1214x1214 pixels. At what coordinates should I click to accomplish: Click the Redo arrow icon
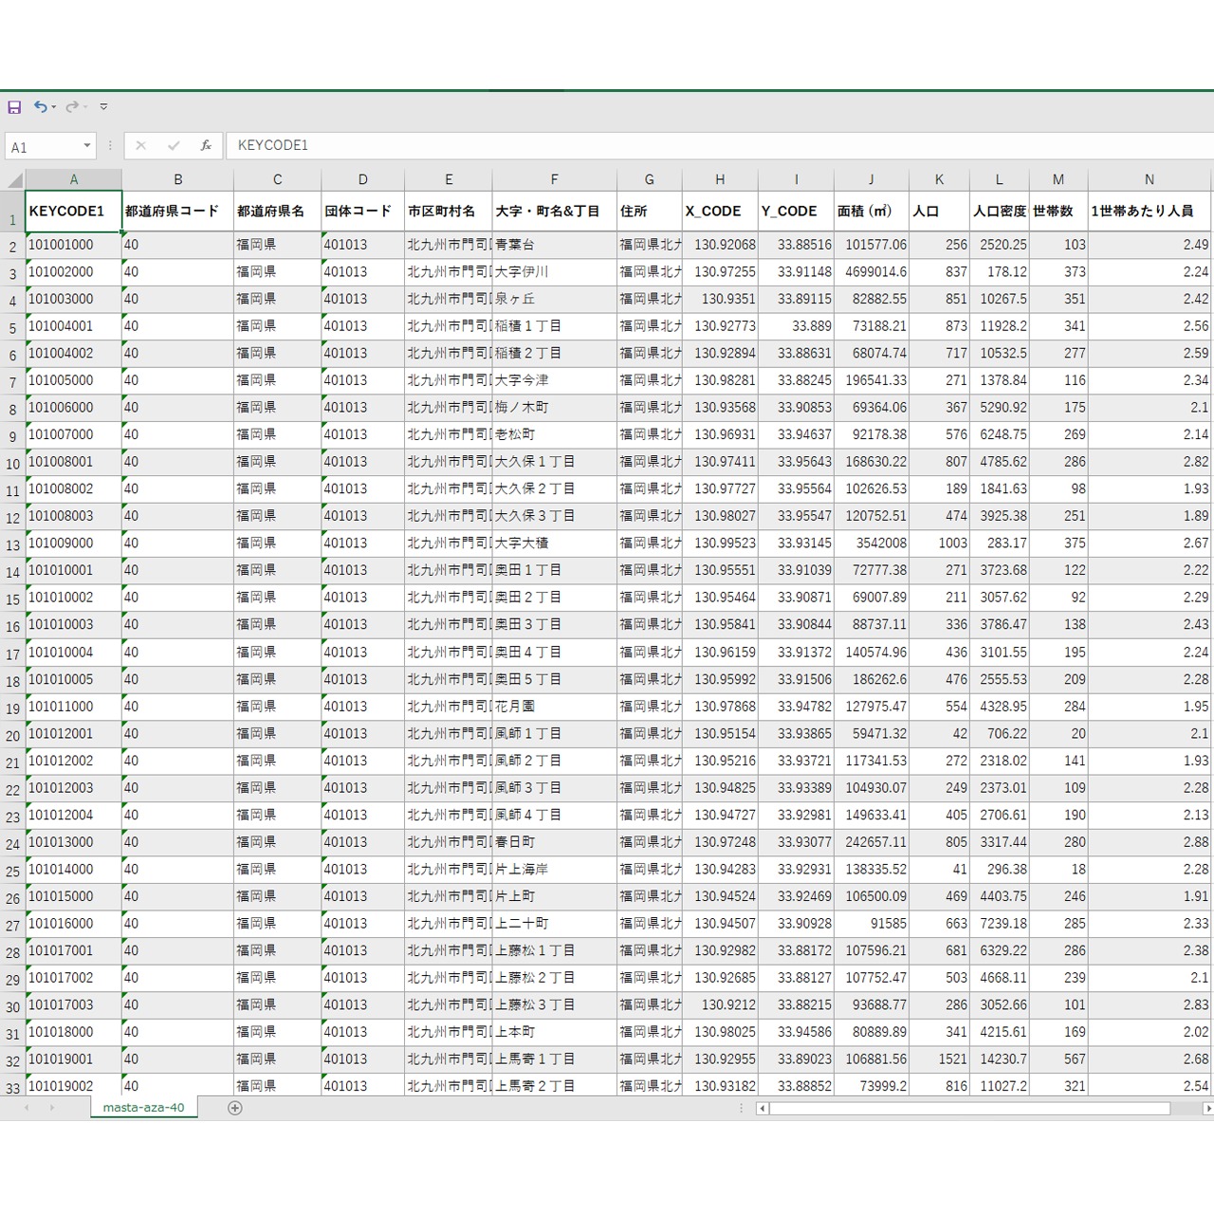(71, 107)
